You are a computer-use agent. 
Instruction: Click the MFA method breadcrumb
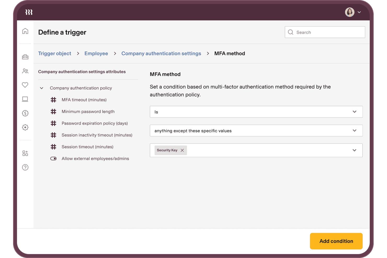coord(230,53)
